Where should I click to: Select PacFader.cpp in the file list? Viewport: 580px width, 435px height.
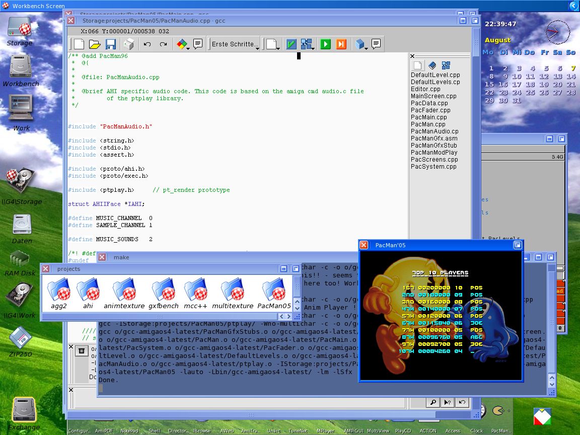[x=430, y=110]
